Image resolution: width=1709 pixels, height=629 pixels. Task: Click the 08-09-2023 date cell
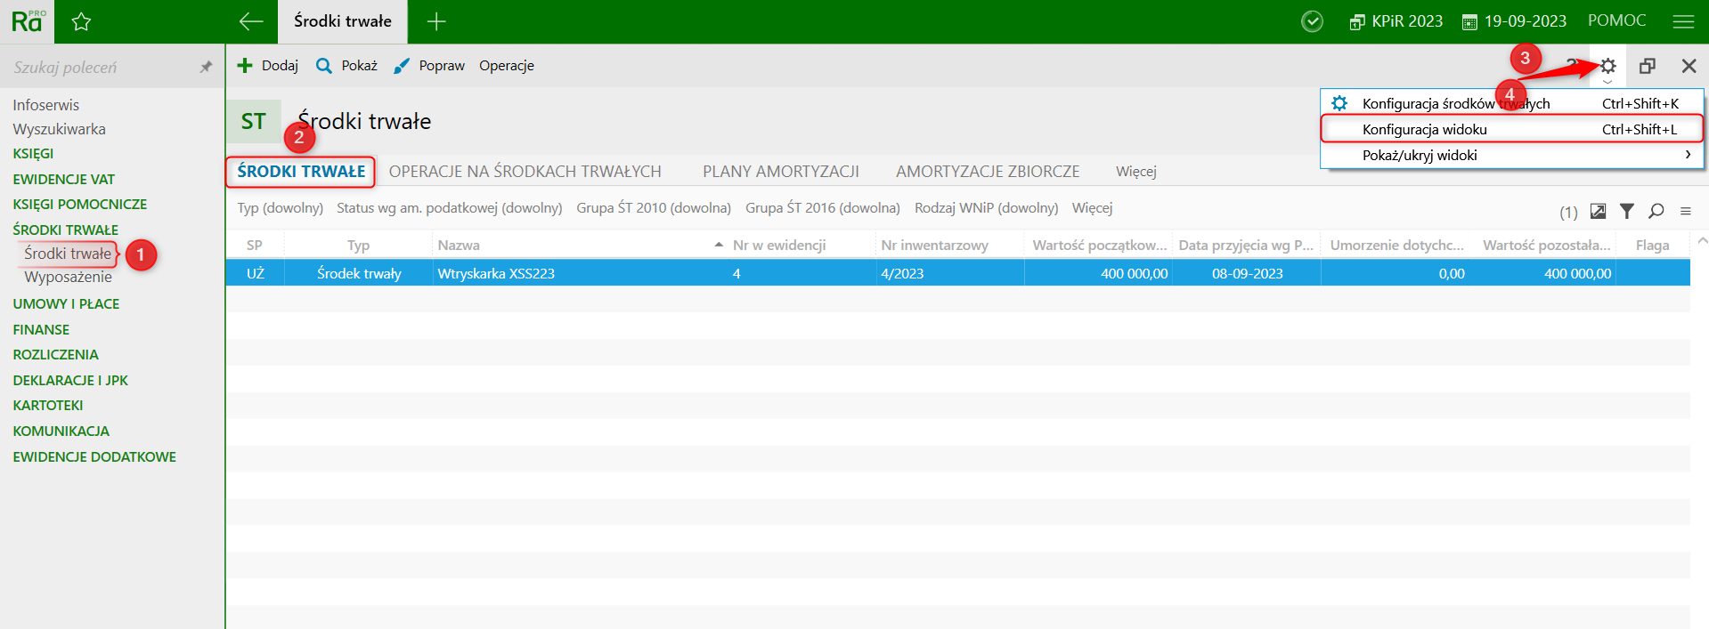coord(1247,273)
